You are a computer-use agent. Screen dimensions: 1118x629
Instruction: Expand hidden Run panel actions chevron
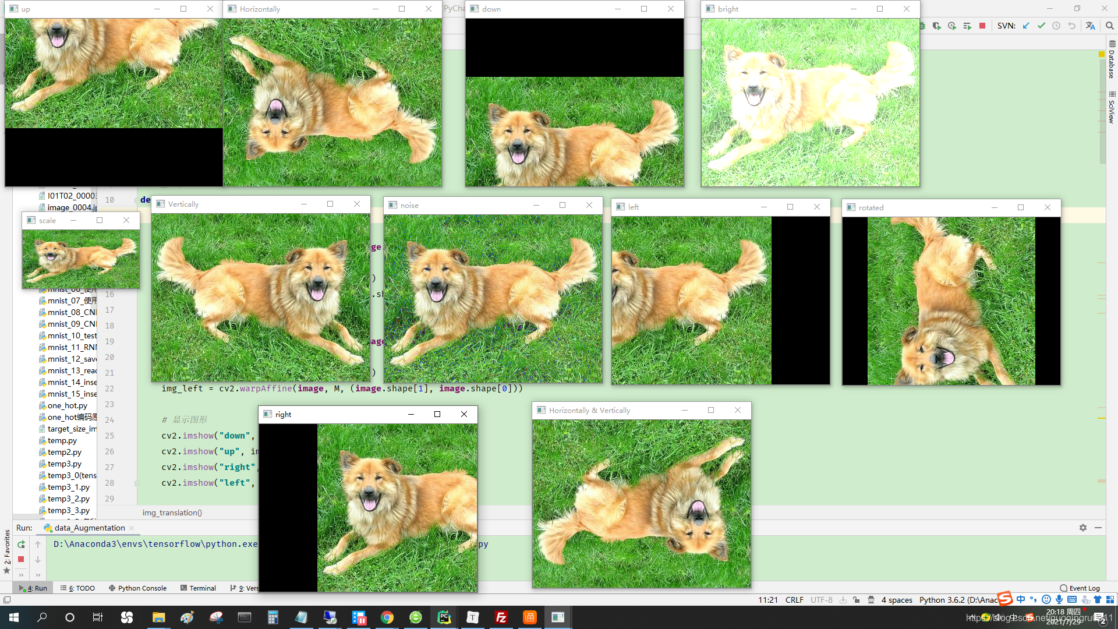21,575
